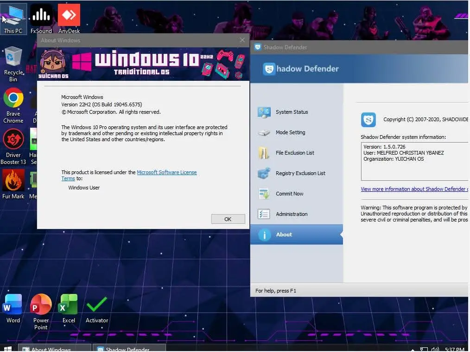
Task: Click the taskbar clock showing 5:37 PM
Action: coord(454,349)
